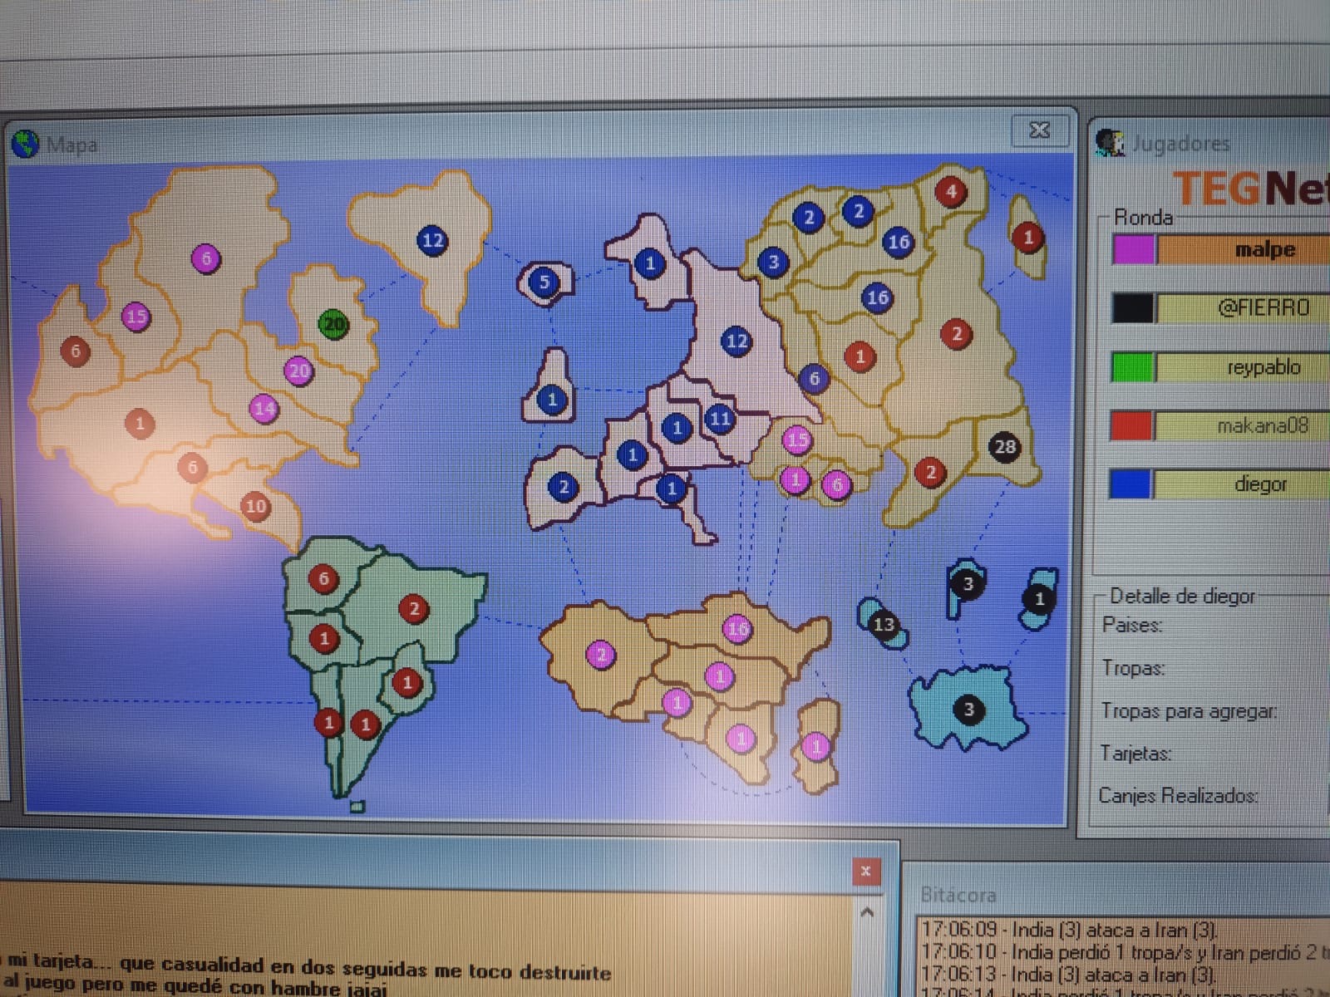This screenshot has width=1330, height=997.
Task: Select the 17:06:09 India ataca Iran log entry
Action: coord(1070,930)
